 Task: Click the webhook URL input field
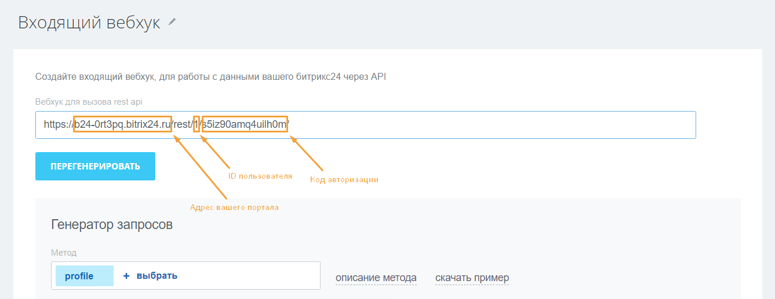tap(365, 125)
